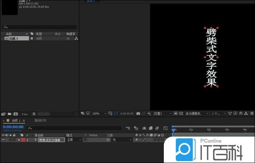
Task: Create a new folder in project panel
Action: 9,114
